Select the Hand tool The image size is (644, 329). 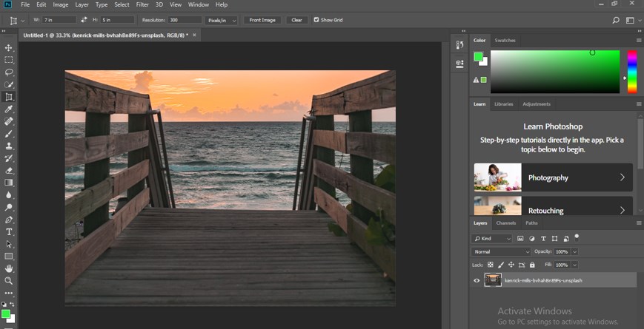point(9,269)
